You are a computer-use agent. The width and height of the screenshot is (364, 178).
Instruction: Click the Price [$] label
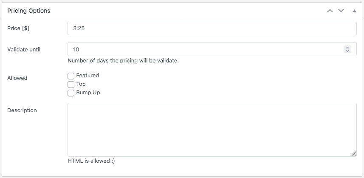(x=18, y=28)
